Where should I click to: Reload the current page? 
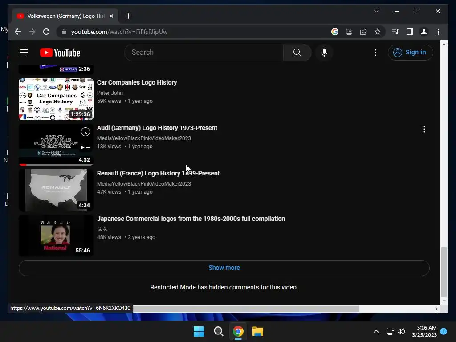coord(46,32)
